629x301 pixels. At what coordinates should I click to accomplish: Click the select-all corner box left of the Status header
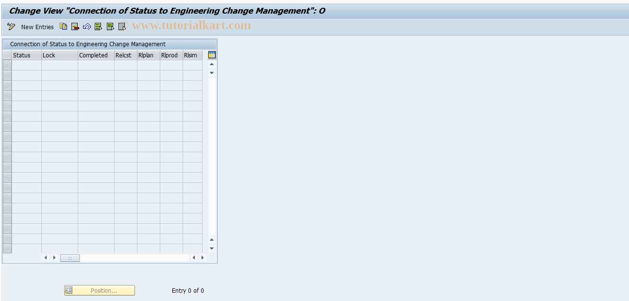[7, 55]
